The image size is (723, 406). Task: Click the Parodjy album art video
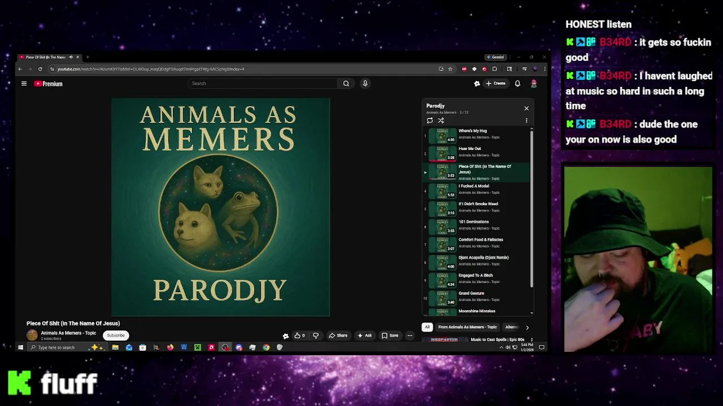pyautogui.click(x=220, y=207)
